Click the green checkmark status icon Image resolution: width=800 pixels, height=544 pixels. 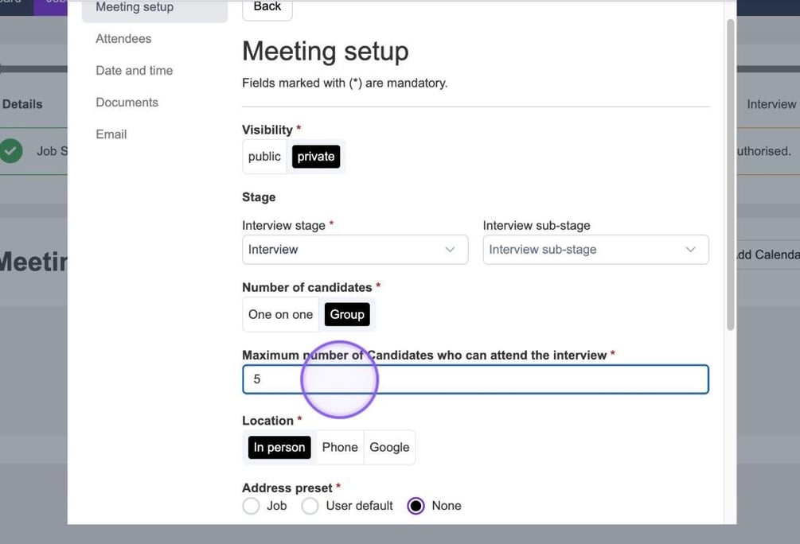[x=11, y=150]
